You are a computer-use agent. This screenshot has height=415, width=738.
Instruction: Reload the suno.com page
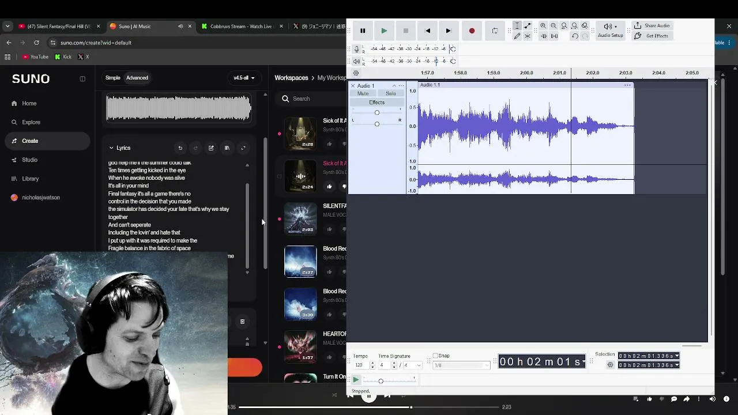coord(36,43)
